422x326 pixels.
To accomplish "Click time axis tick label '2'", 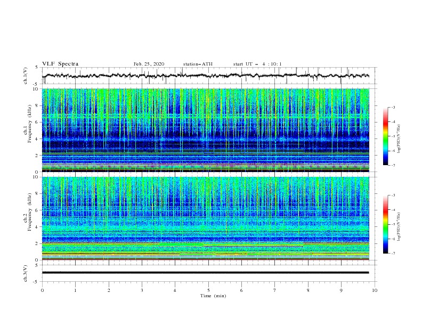I will click(109, 290).
